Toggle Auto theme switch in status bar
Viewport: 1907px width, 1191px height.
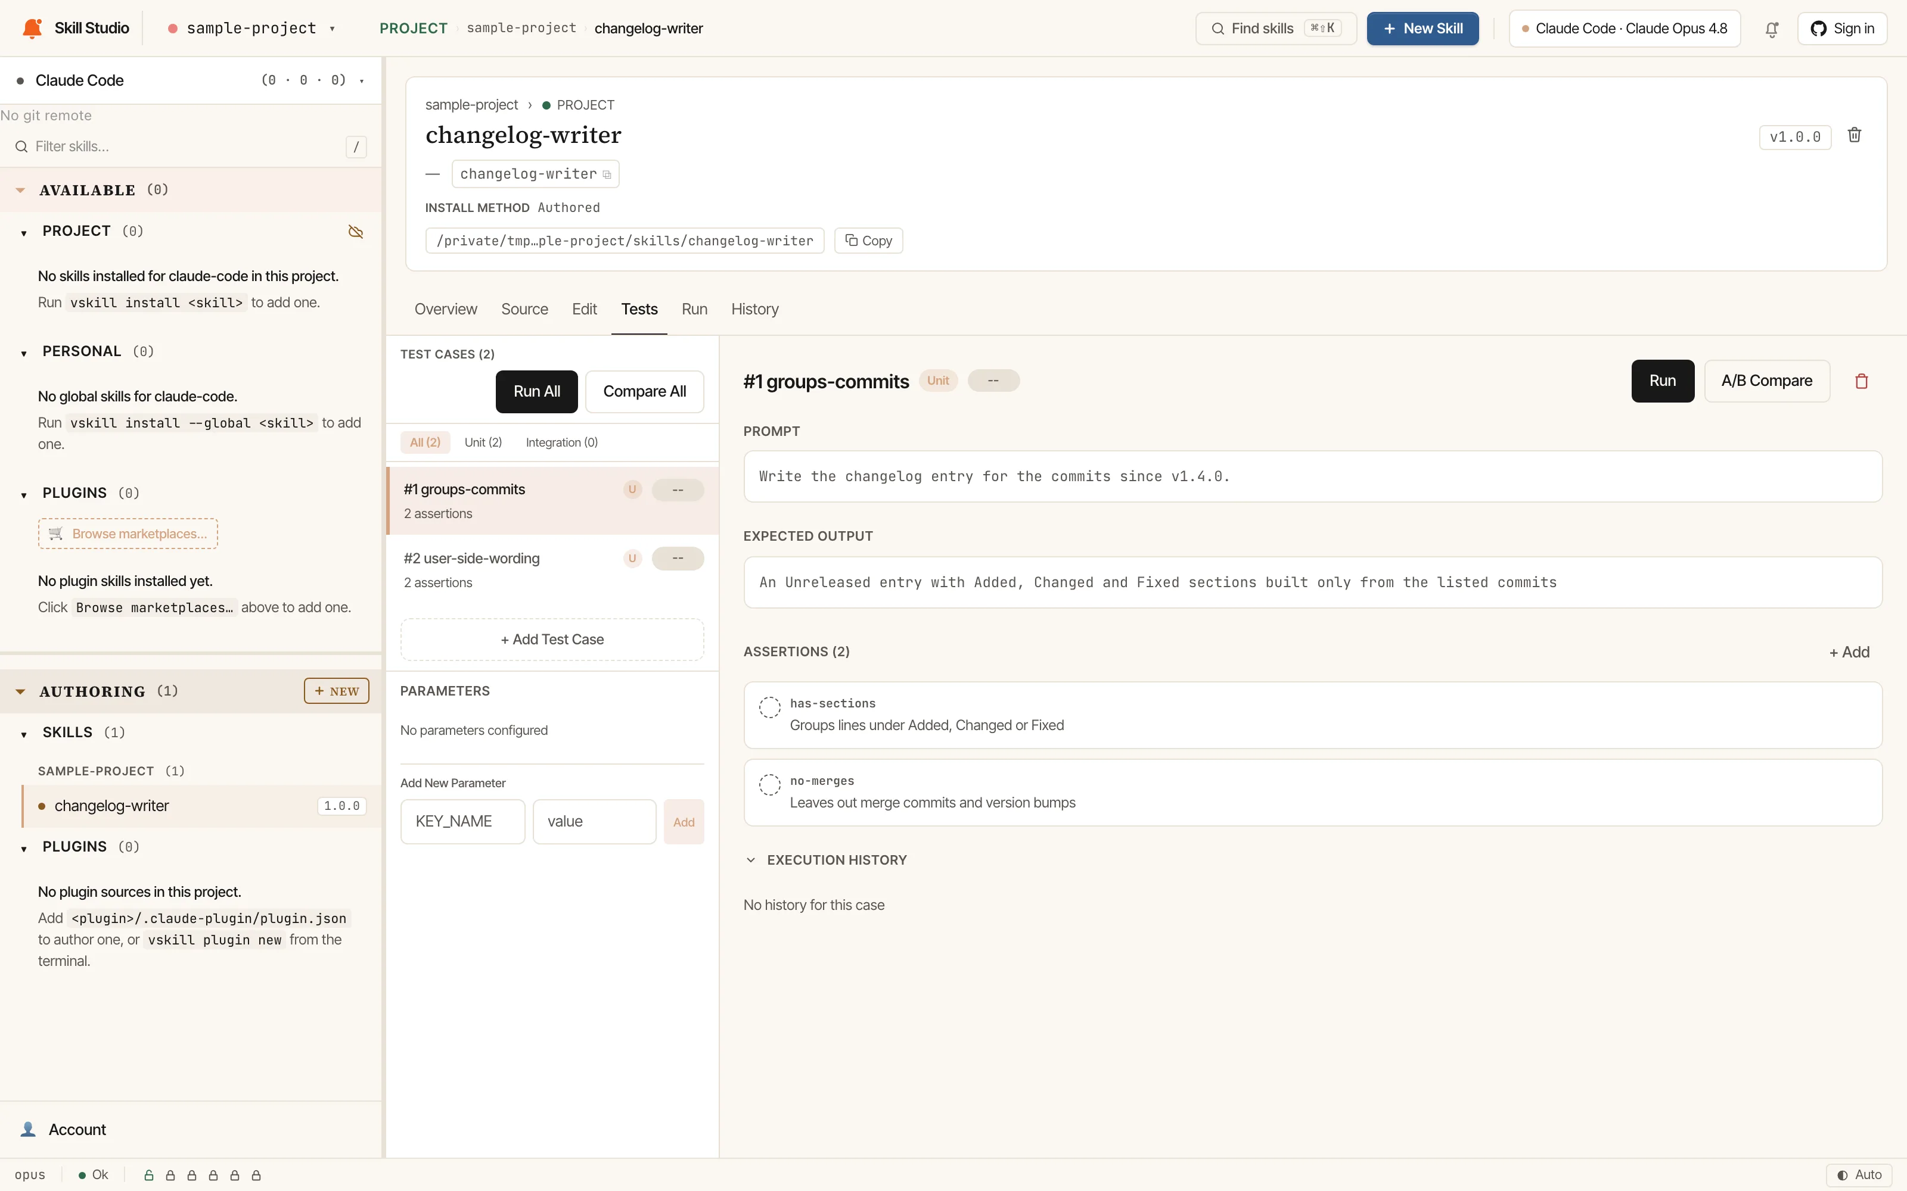1859,1176
